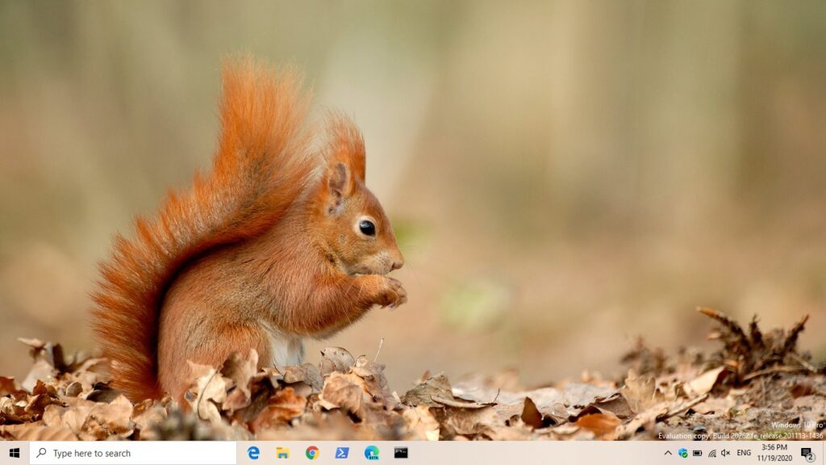826x465 pixels.
Task: Click Show Desktop sliver at the taskbar's end
Action: point(824,453)
